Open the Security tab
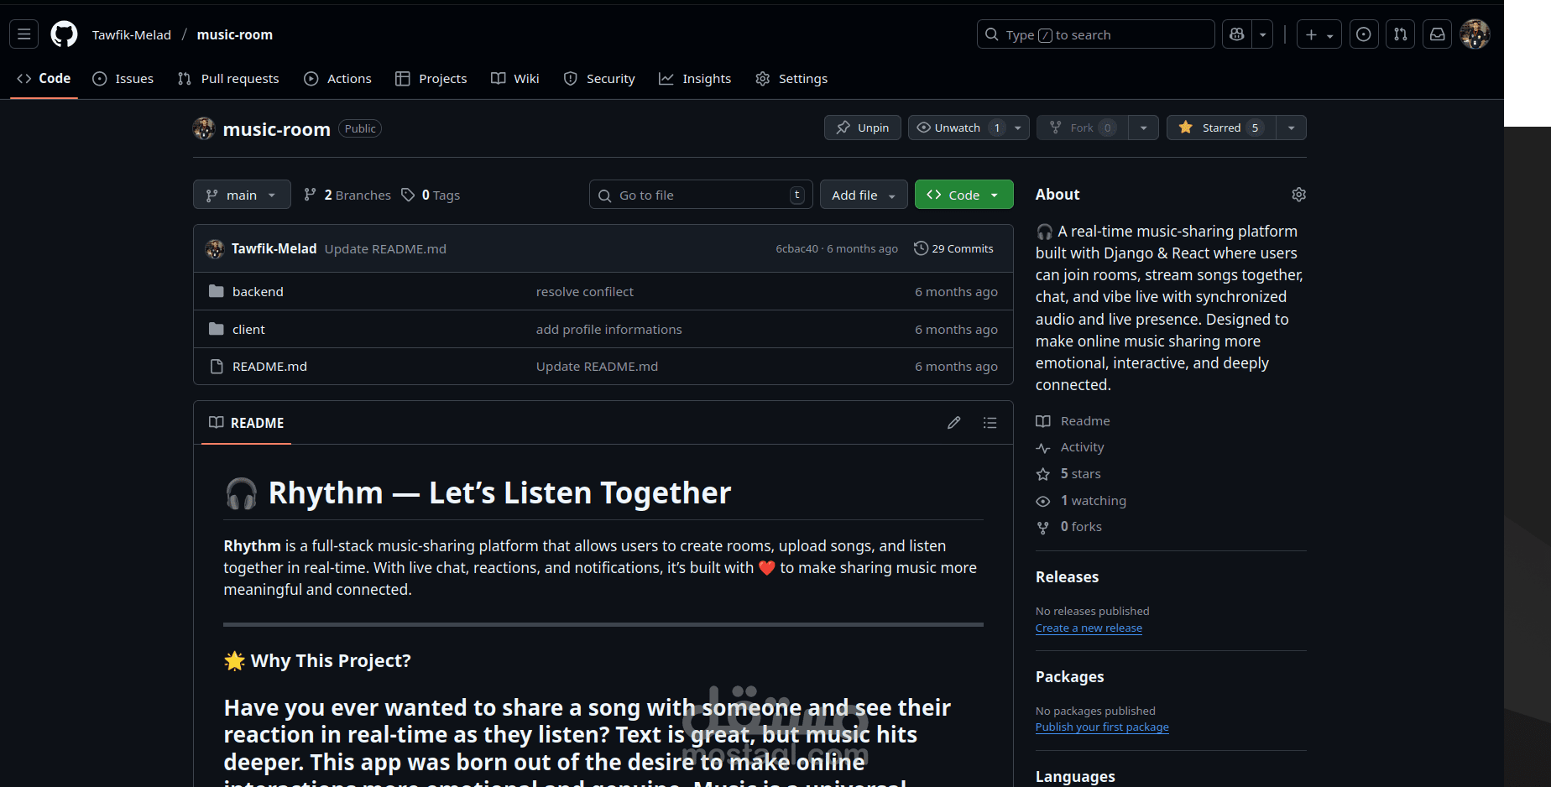The height and width of the screenshot is (787, 1551). pos(599,78)
